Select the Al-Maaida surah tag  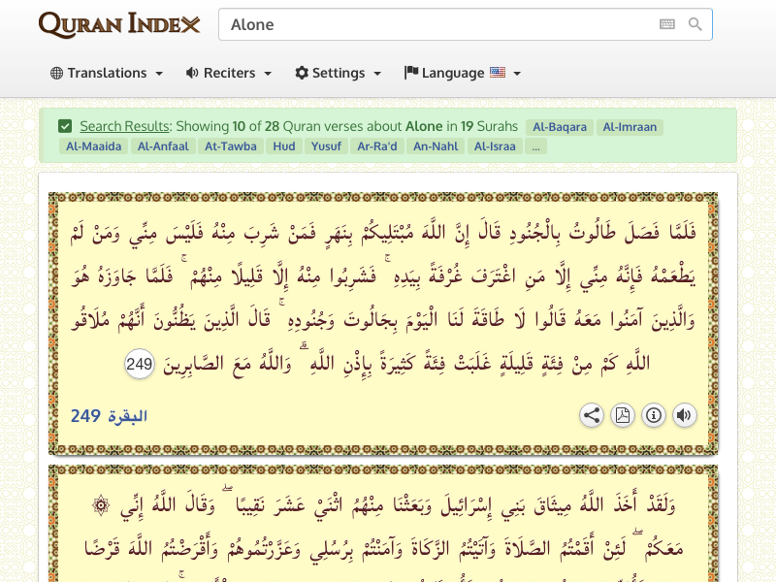tap(93, 146)
